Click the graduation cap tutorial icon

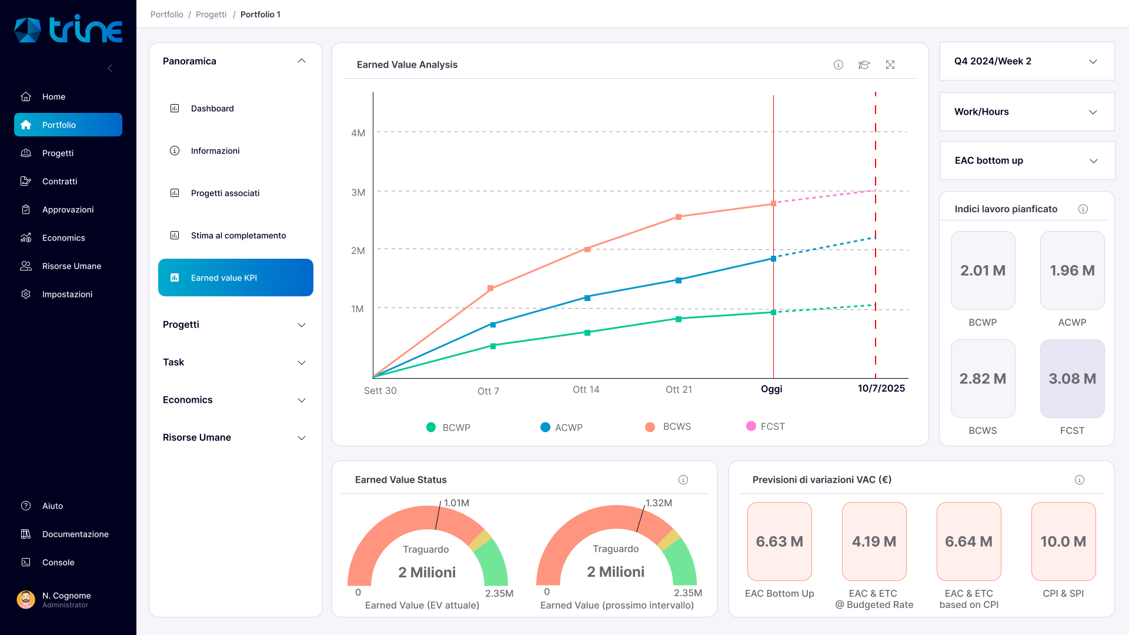click(864, 65)
